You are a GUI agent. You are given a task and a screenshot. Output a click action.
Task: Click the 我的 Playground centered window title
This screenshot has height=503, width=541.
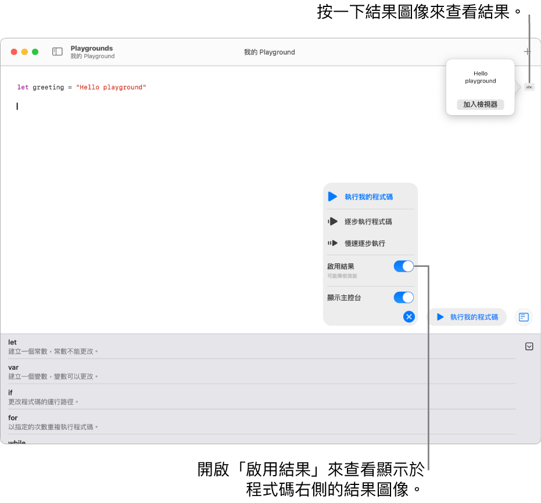click(270, 52)
